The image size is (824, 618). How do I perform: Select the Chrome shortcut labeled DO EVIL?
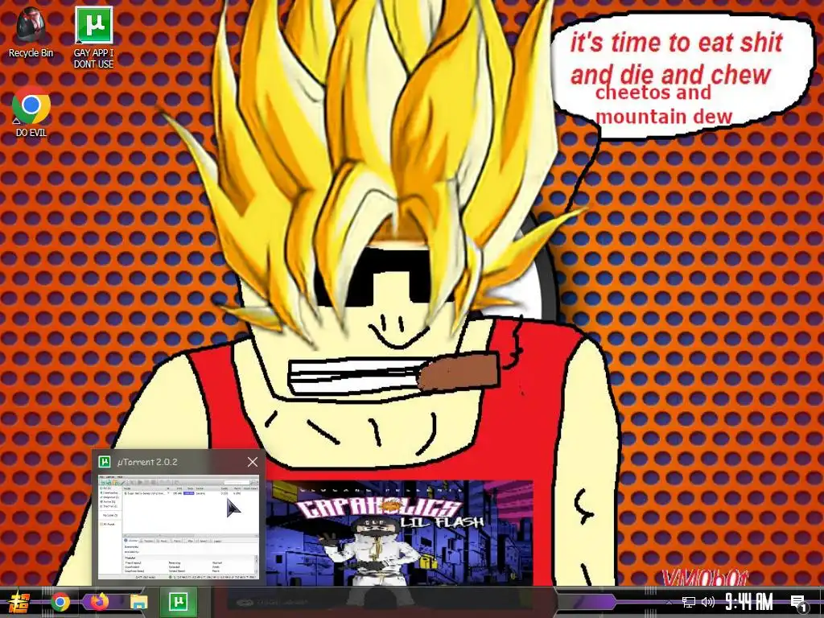point(31,111)
